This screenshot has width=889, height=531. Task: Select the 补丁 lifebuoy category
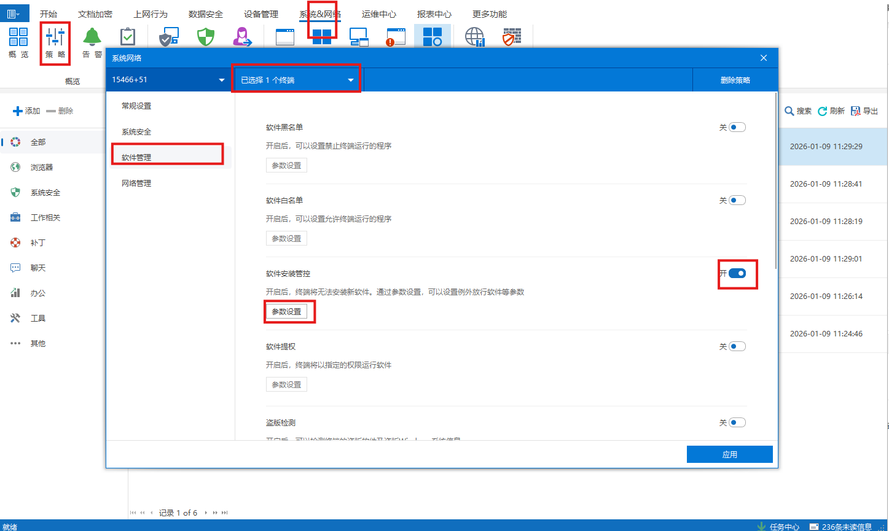37,242
